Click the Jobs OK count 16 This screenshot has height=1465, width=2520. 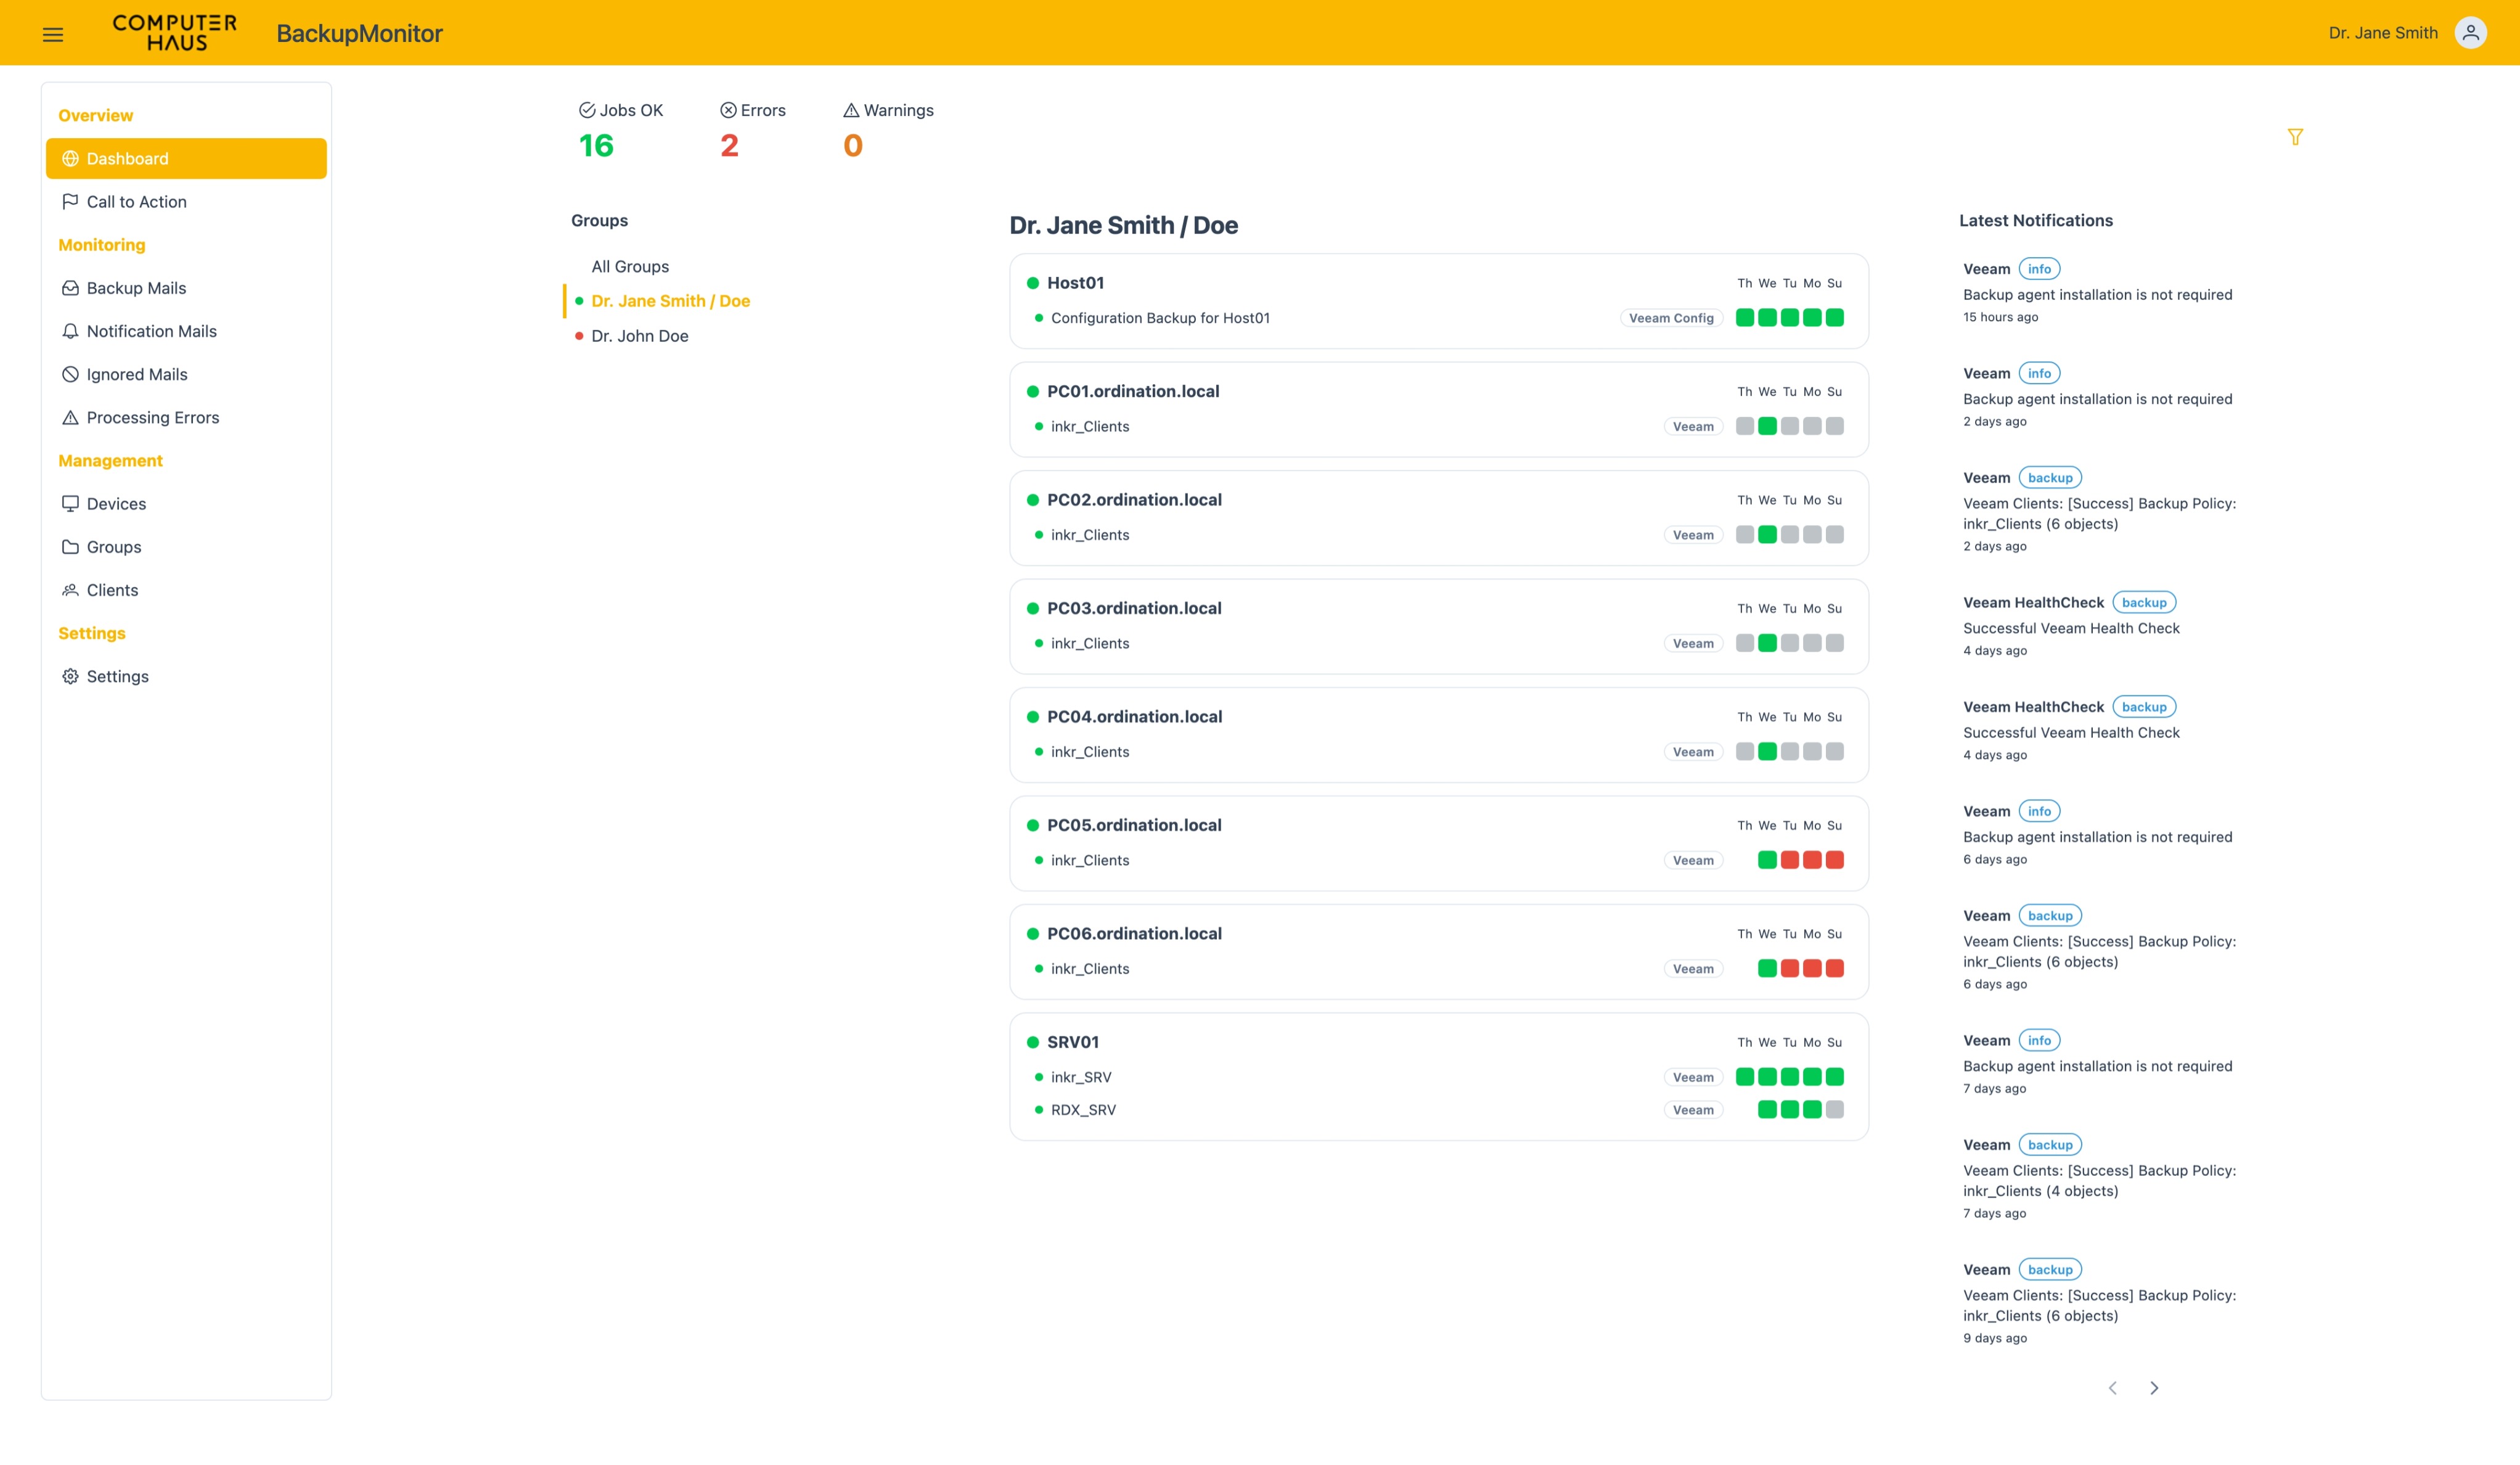click(x=596, y=146)
